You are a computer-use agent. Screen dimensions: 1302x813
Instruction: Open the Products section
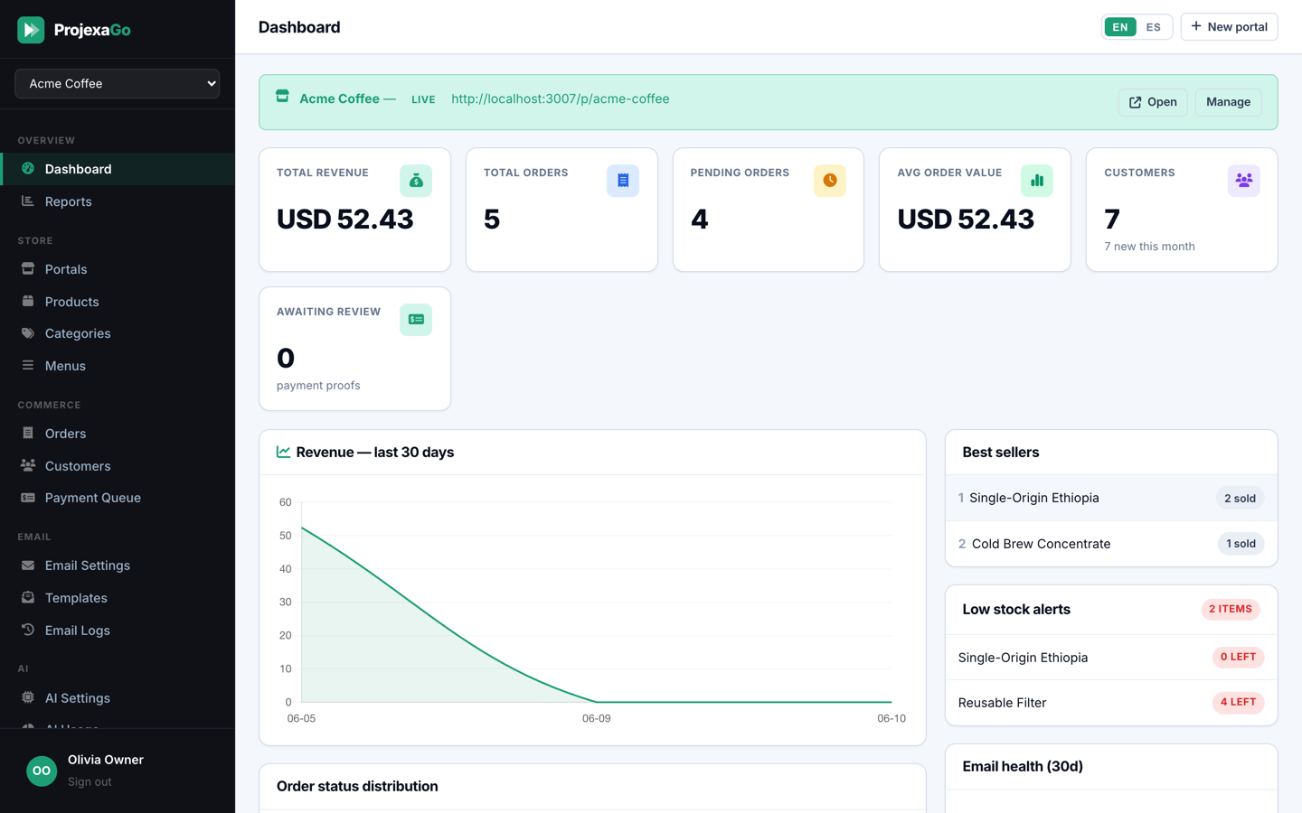coord(118,302)
